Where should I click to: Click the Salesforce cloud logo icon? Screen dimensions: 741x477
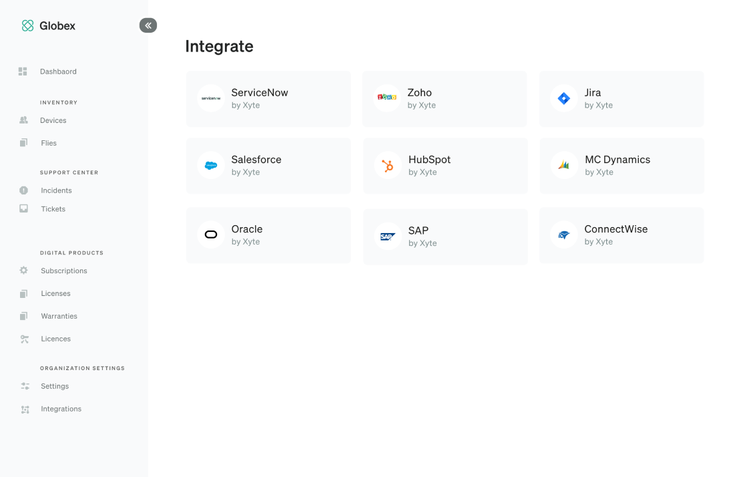click(x=211, y=166)
